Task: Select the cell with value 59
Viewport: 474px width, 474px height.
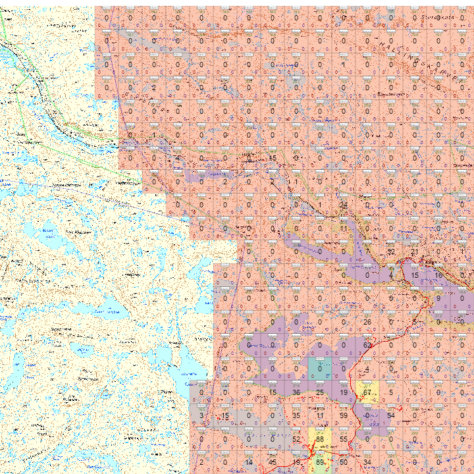Action: (x=344, y=415)
